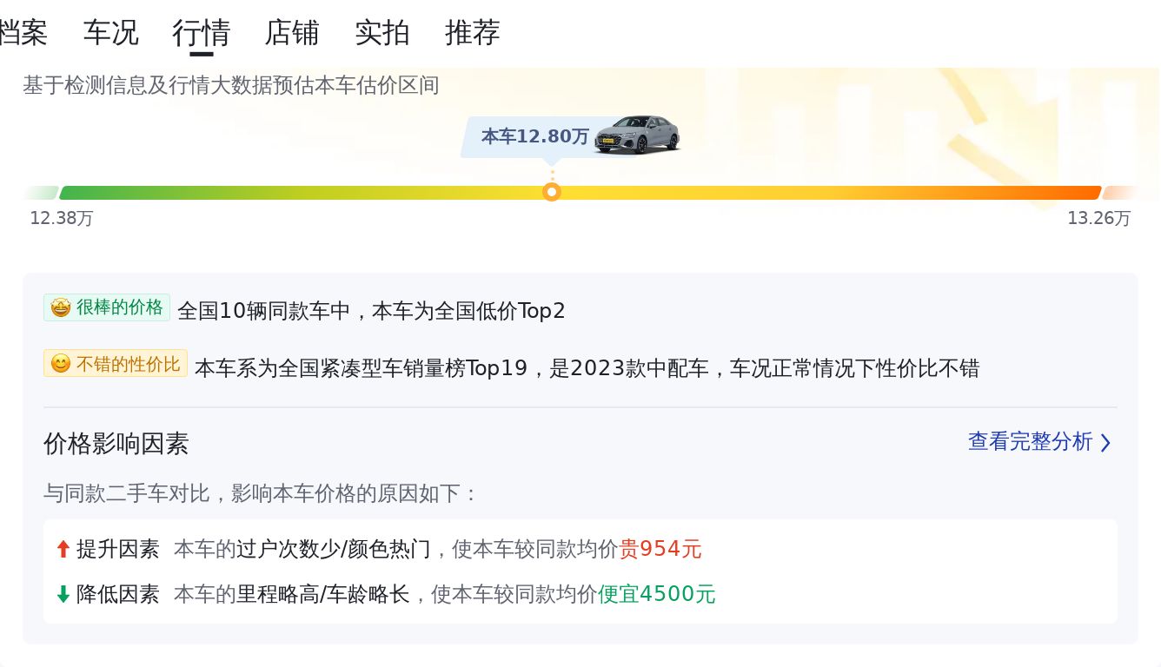The image size is (1161, 667).
Task: Switch to the 车况 tab
Action: pos(110,33)
